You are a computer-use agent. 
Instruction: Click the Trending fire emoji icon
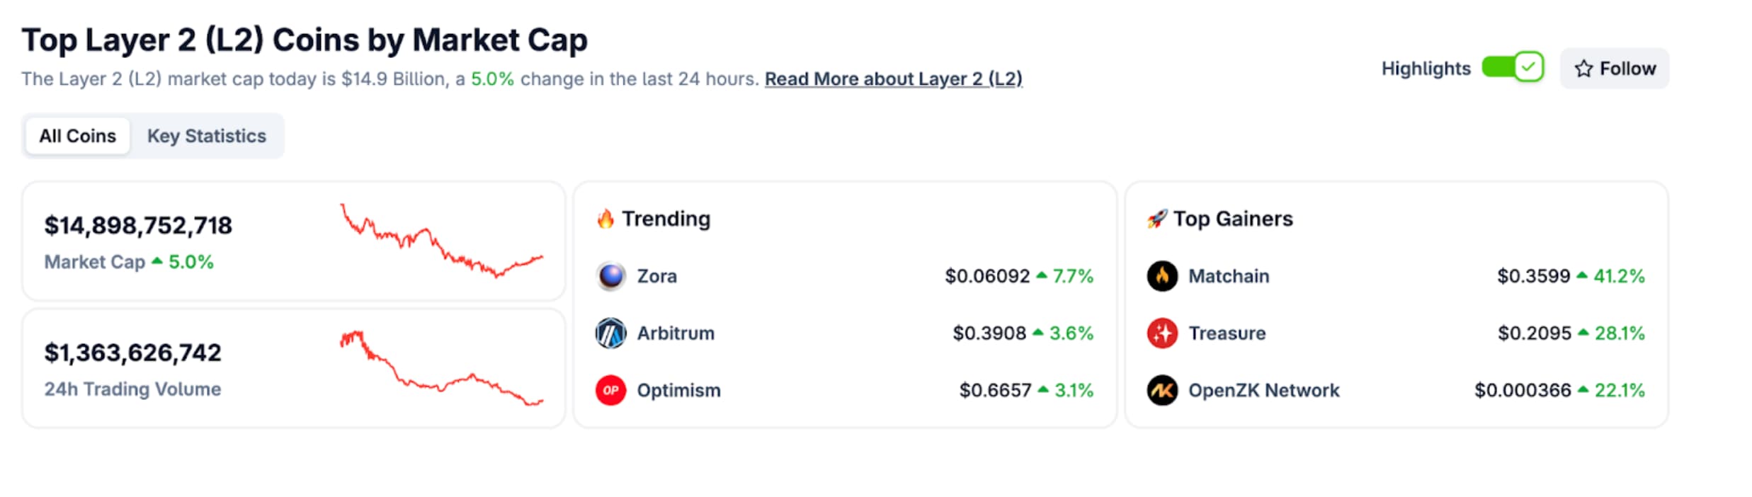coord(605,219)
